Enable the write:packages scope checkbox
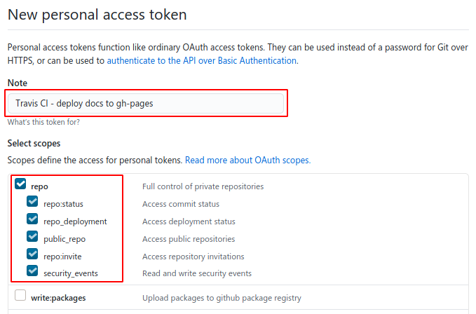This screenshot has width=476, height=314. click(20, 296)
